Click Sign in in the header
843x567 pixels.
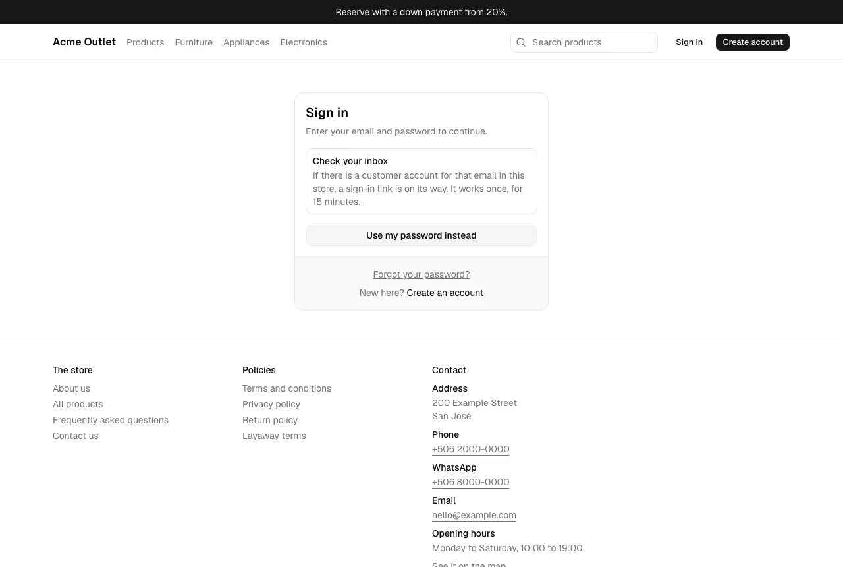[689, 42]
